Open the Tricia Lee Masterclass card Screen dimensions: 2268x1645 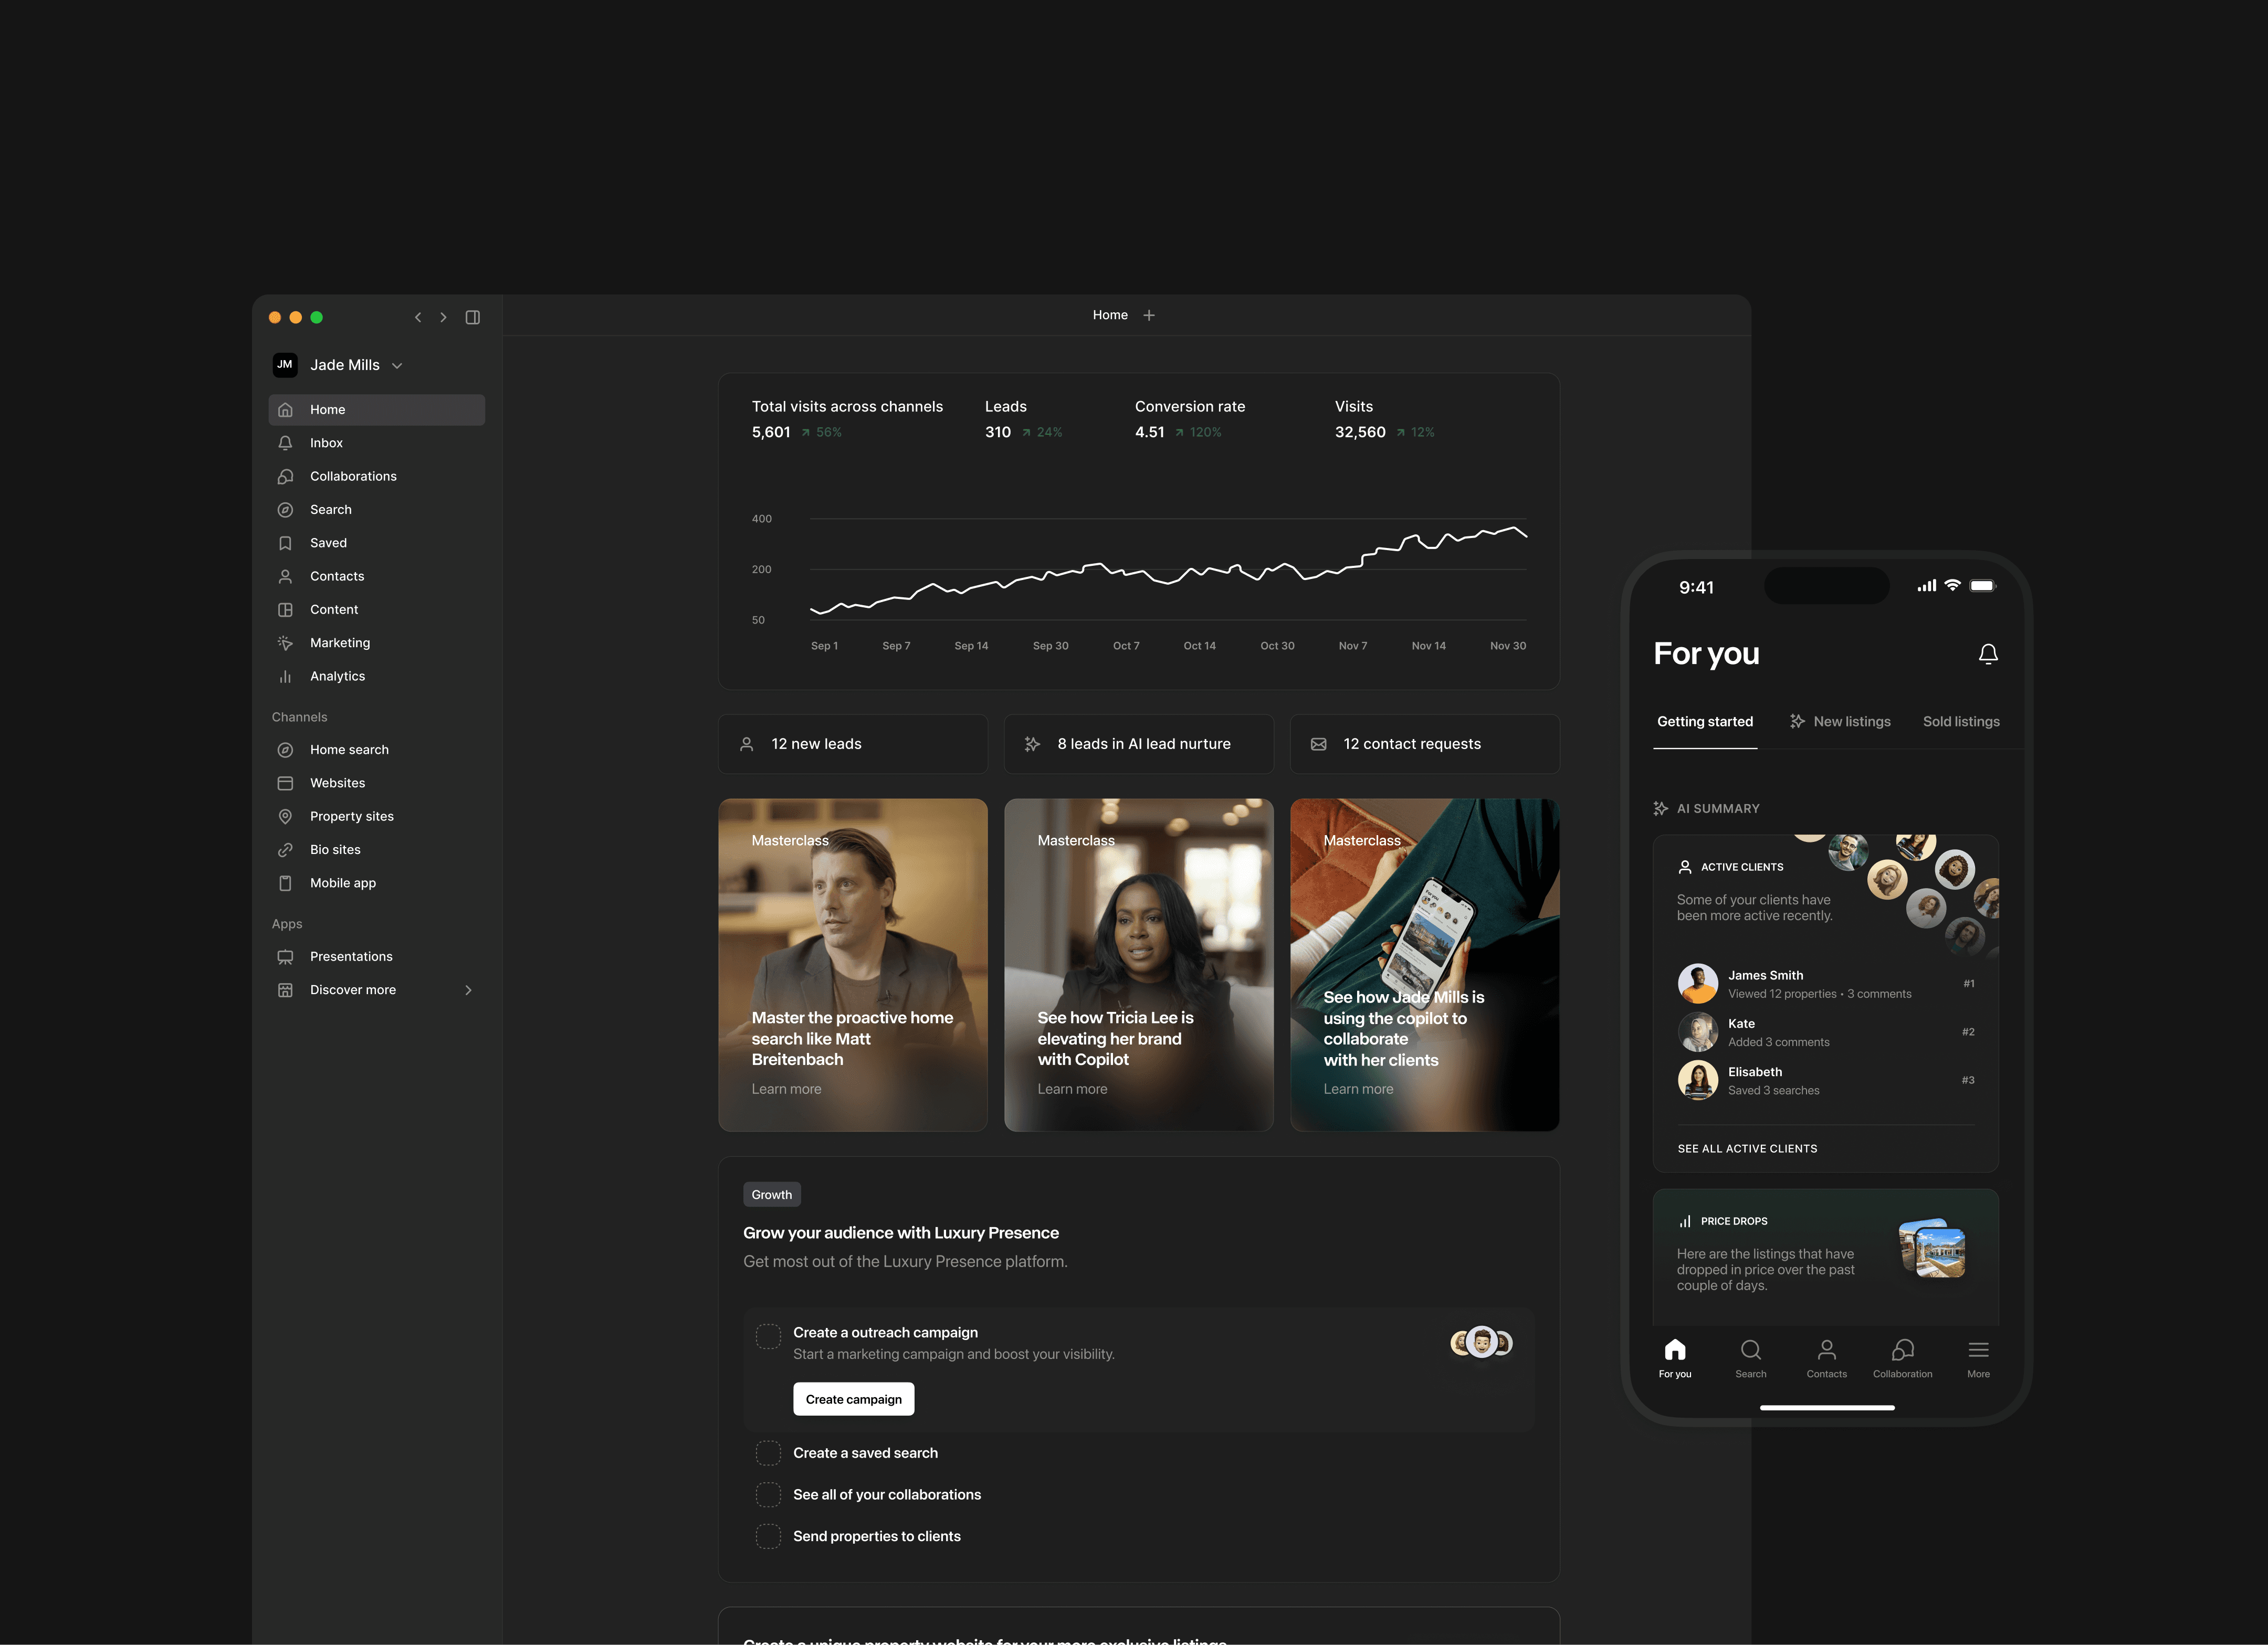tap(1138, 964)
